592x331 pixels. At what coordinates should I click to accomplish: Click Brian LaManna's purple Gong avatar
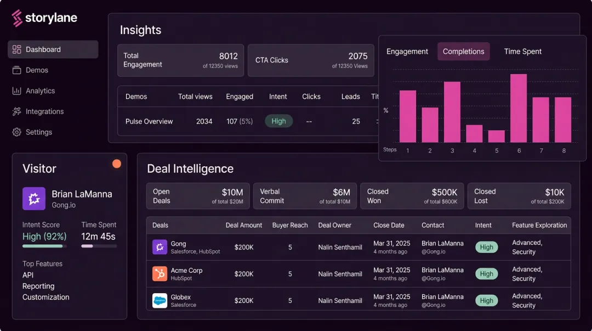[34, 199]
